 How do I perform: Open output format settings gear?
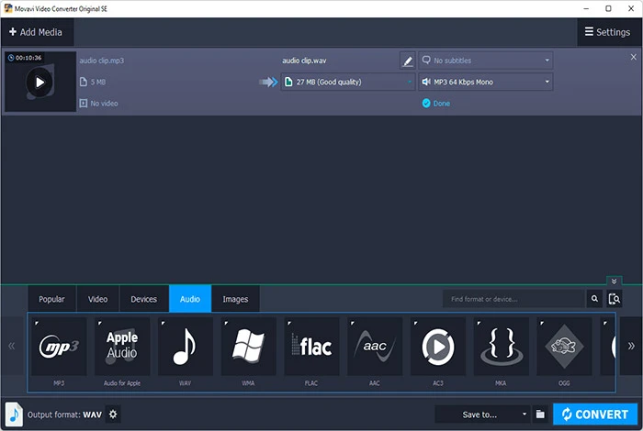tap(113, 414)
